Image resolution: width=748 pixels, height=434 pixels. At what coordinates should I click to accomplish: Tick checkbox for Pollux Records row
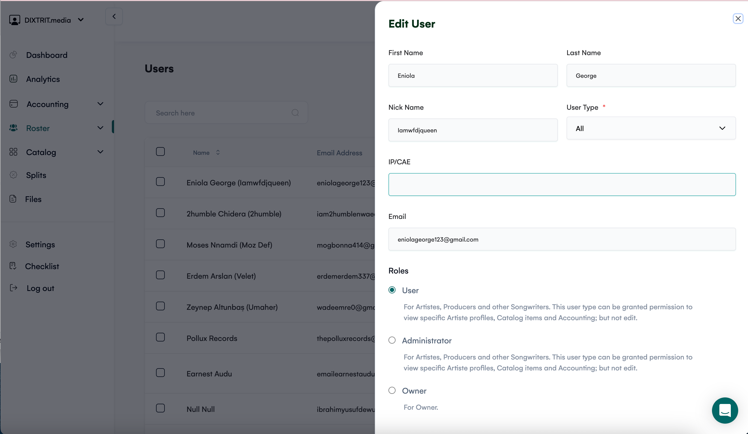tap(160, 337)
